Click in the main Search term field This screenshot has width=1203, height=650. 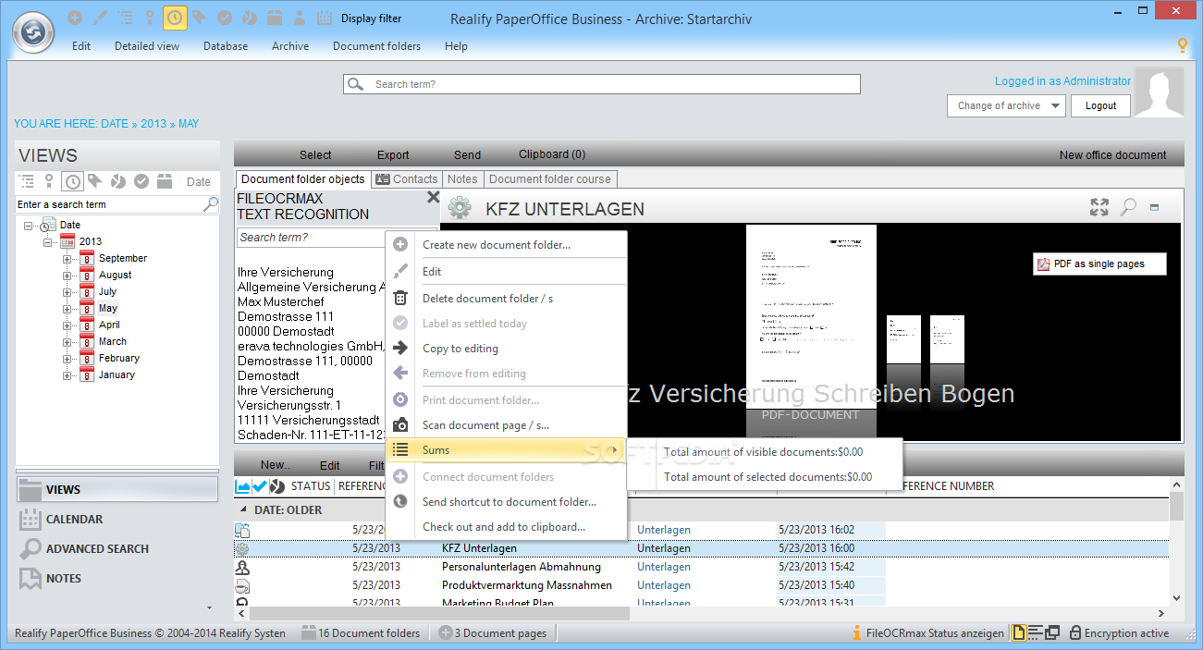point(602,84)
